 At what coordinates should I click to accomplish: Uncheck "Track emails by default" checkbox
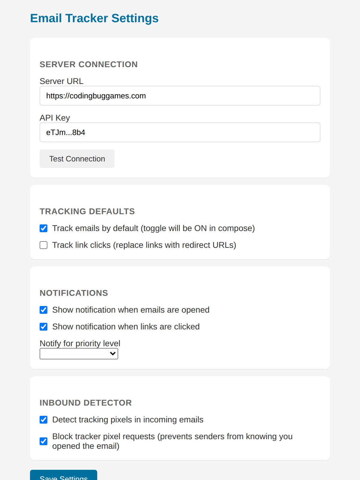(x=43, y=228)
